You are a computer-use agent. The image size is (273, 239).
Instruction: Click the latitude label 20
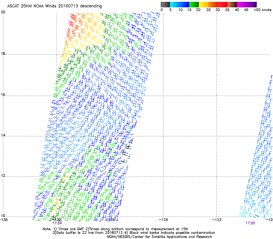point(3,12)
